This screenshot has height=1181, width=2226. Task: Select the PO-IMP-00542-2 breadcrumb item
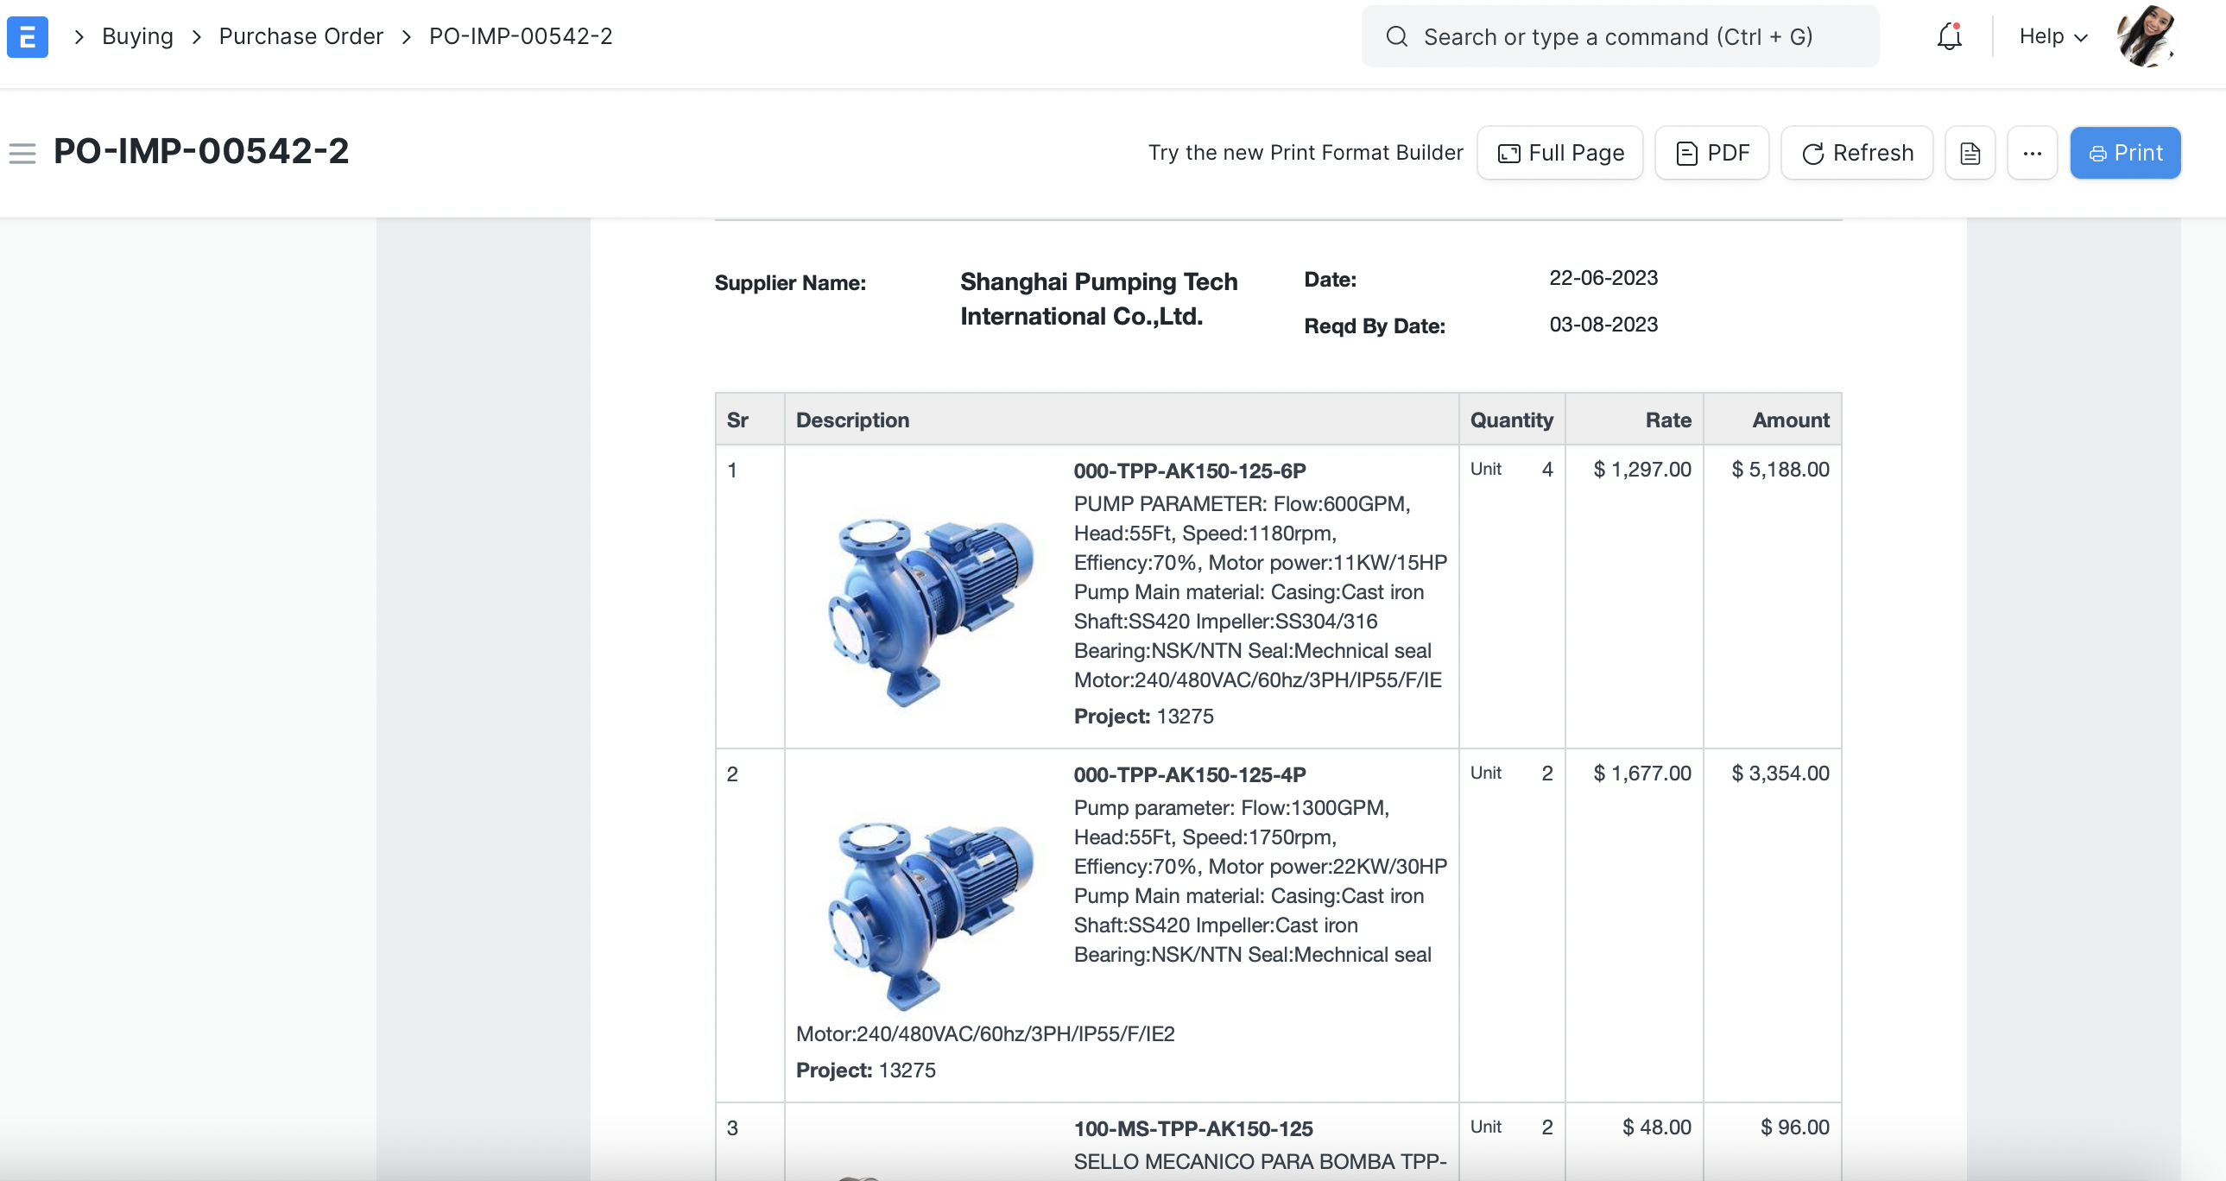[x=520, y=36]
